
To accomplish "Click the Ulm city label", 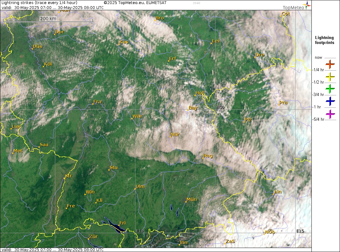I will point(140,186).
